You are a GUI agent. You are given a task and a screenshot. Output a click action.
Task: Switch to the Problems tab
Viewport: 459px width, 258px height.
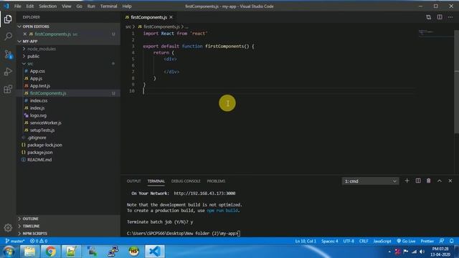point(216,181)
